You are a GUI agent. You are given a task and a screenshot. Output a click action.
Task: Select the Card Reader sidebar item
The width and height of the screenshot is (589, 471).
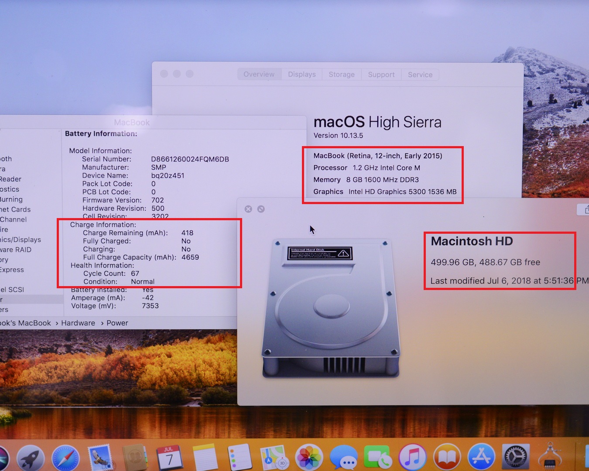click(x=10, y=179)
